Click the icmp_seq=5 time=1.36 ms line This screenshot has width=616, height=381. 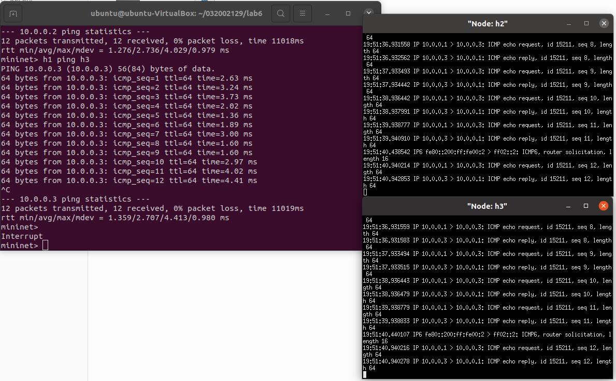tap(126, 115)
